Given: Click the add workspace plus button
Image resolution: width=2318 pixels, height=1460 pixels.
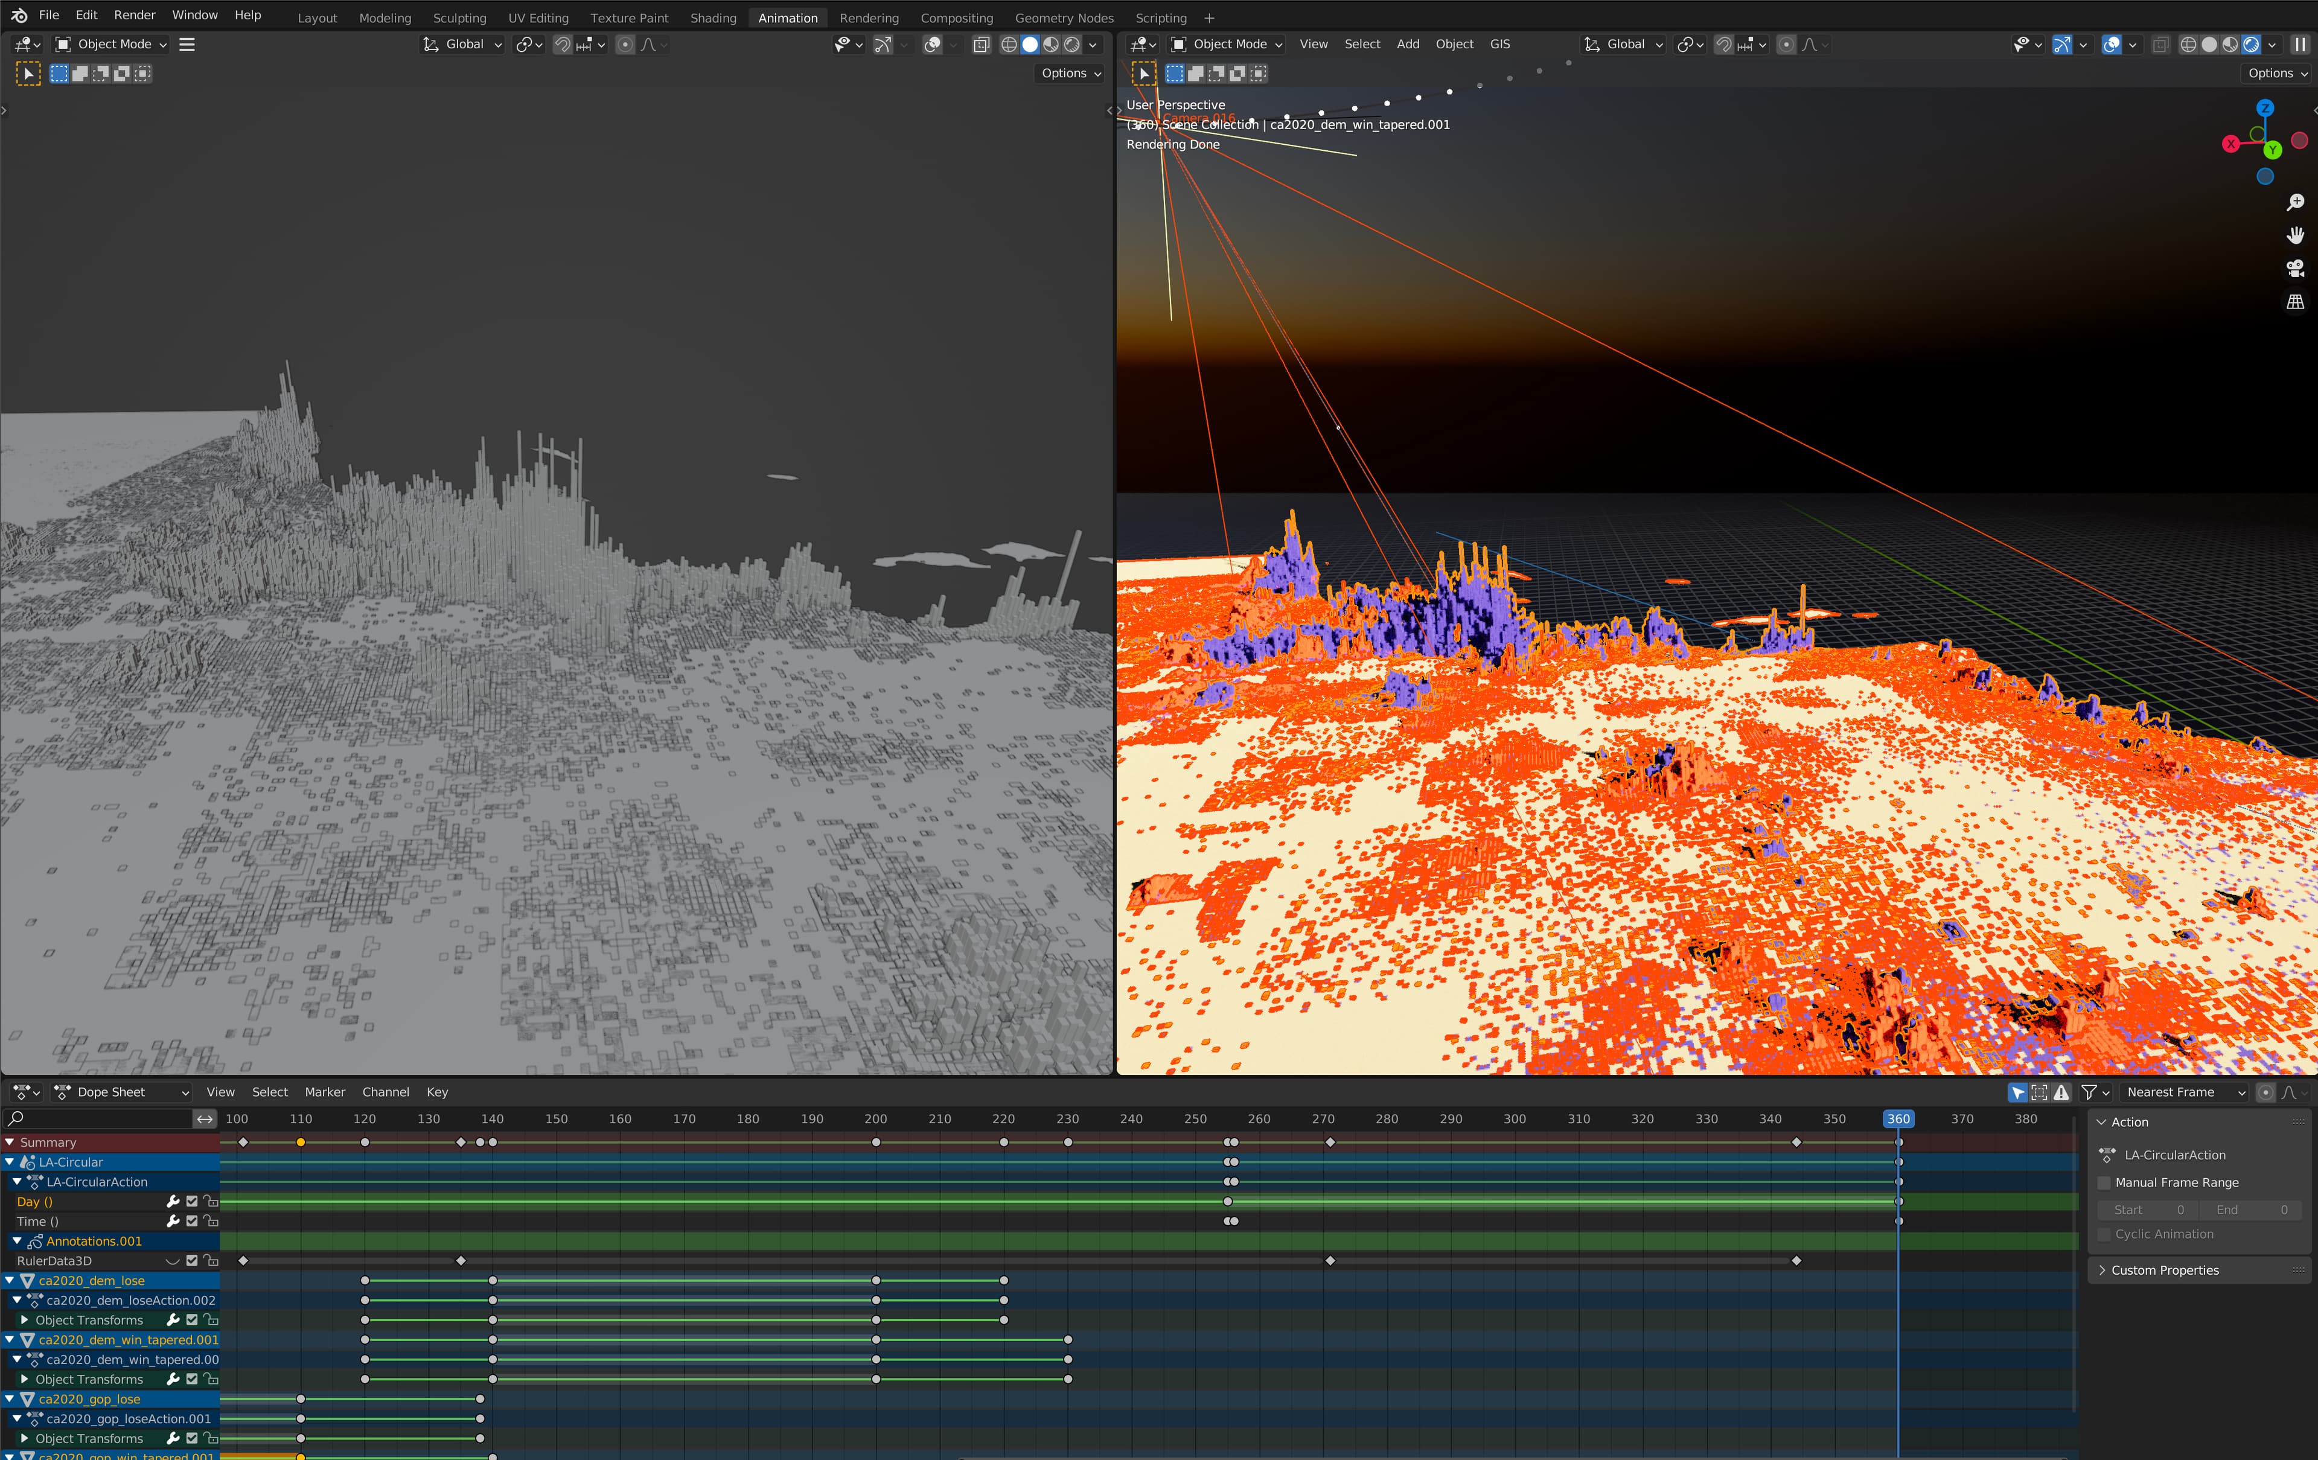Looking at the screenshot, I should tap(1209, 18).
